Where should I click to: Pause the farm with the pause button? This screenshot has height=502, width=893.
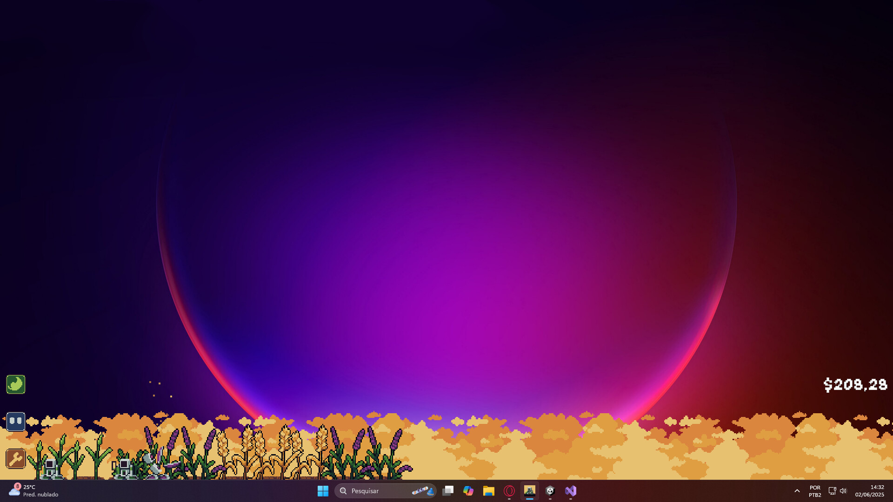(15, 421)
